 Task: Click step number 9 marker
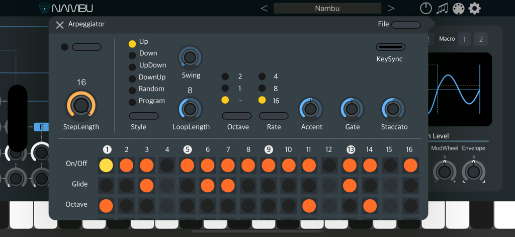coord(269,149)
